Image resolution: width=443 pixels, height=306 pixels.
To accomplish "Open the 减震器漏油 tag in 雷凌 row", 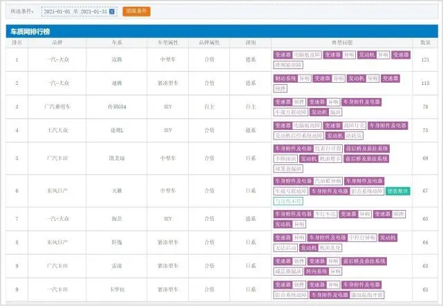I will click(288, 271).
